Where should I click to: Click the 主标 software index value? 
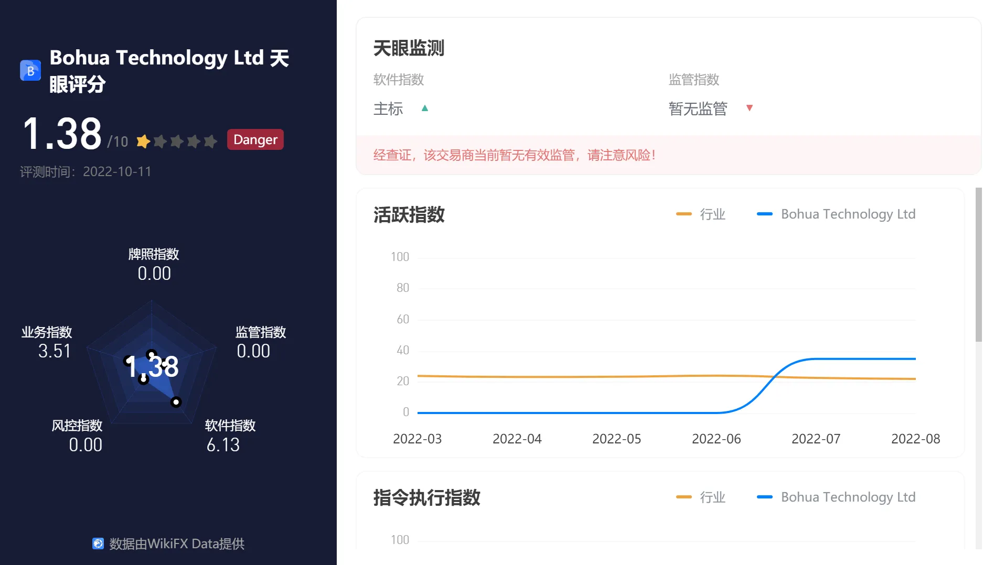[388, 108]
